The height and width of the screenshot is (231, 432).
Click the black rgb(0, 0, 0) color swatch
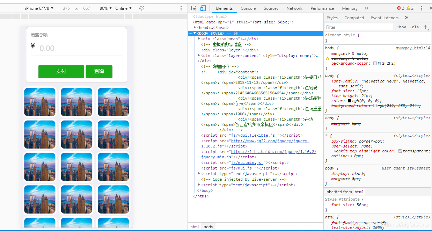tap(350, 101)
